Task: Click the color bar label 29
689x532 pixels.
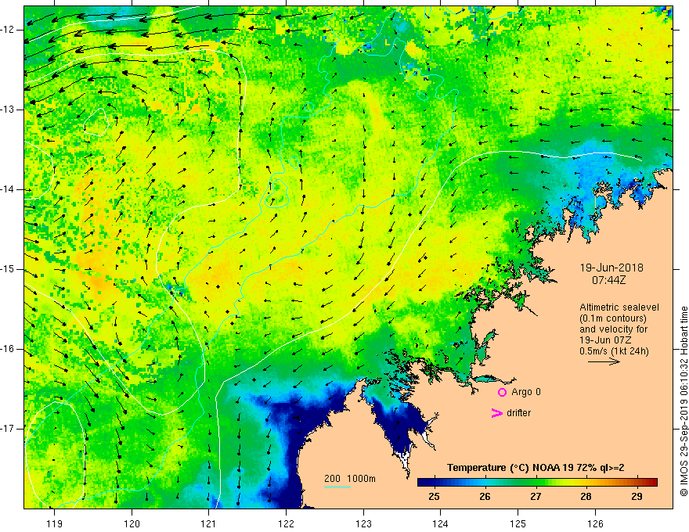Action: coord(637,497)
